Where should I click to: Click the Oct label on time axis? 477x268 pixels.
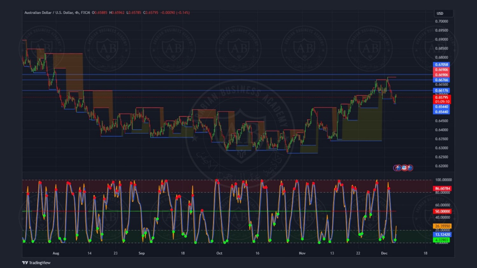(x=219, y=253)
